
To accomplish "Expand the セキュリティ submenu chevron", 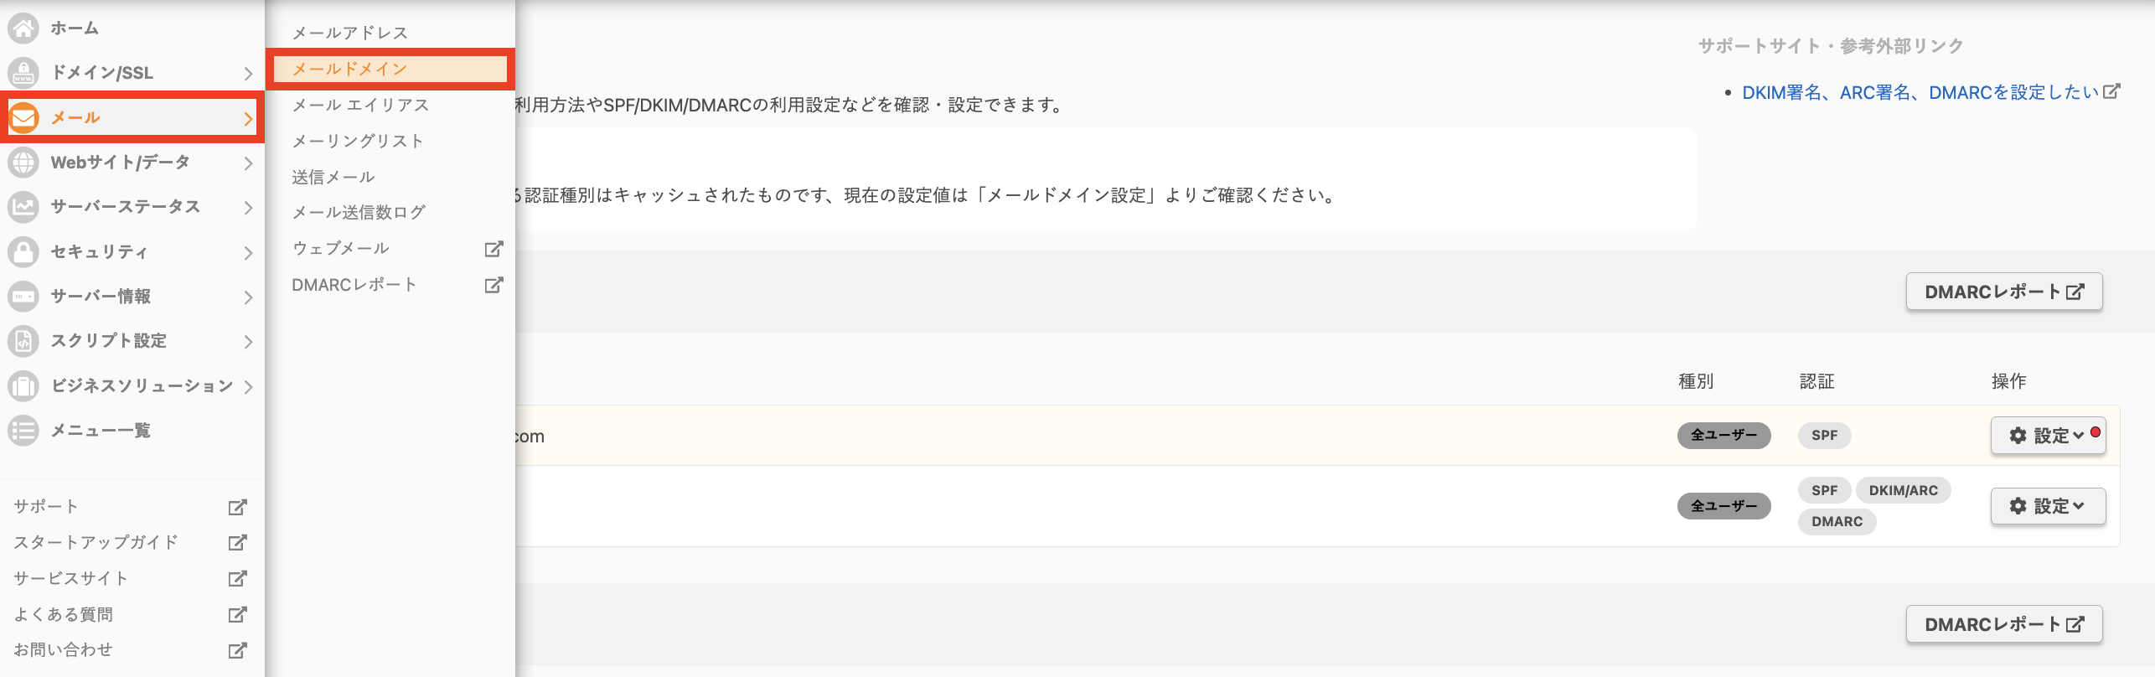I will point(248,252).
